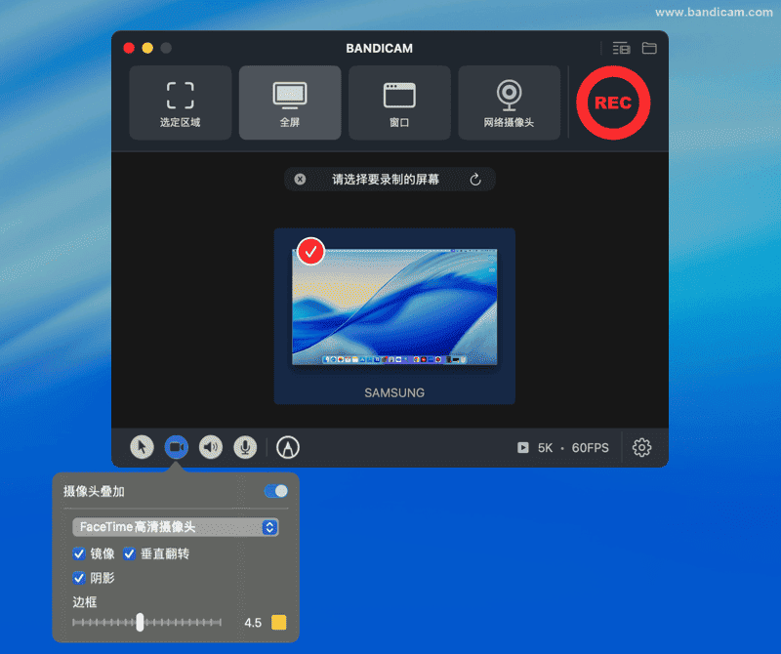Choose the 网络摄像头 recording mode
781x654 pixels.
pos(509,102)
